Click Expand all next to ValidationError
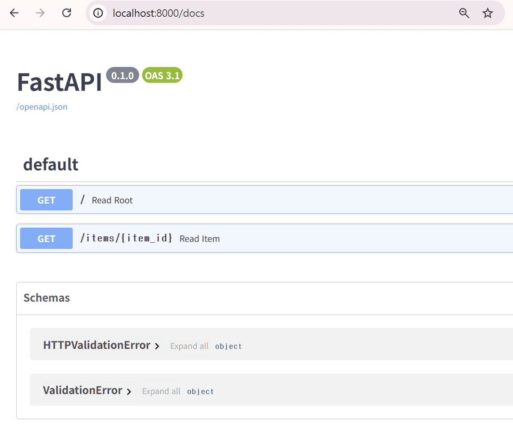This screenshot has width=513, height=428. [x=161, y=391]
